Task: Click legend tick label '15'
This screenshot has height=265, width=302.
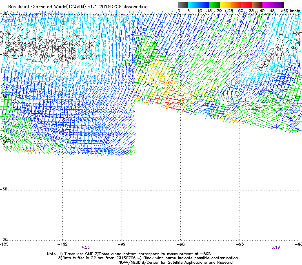Action: click(x=209, y=11)
